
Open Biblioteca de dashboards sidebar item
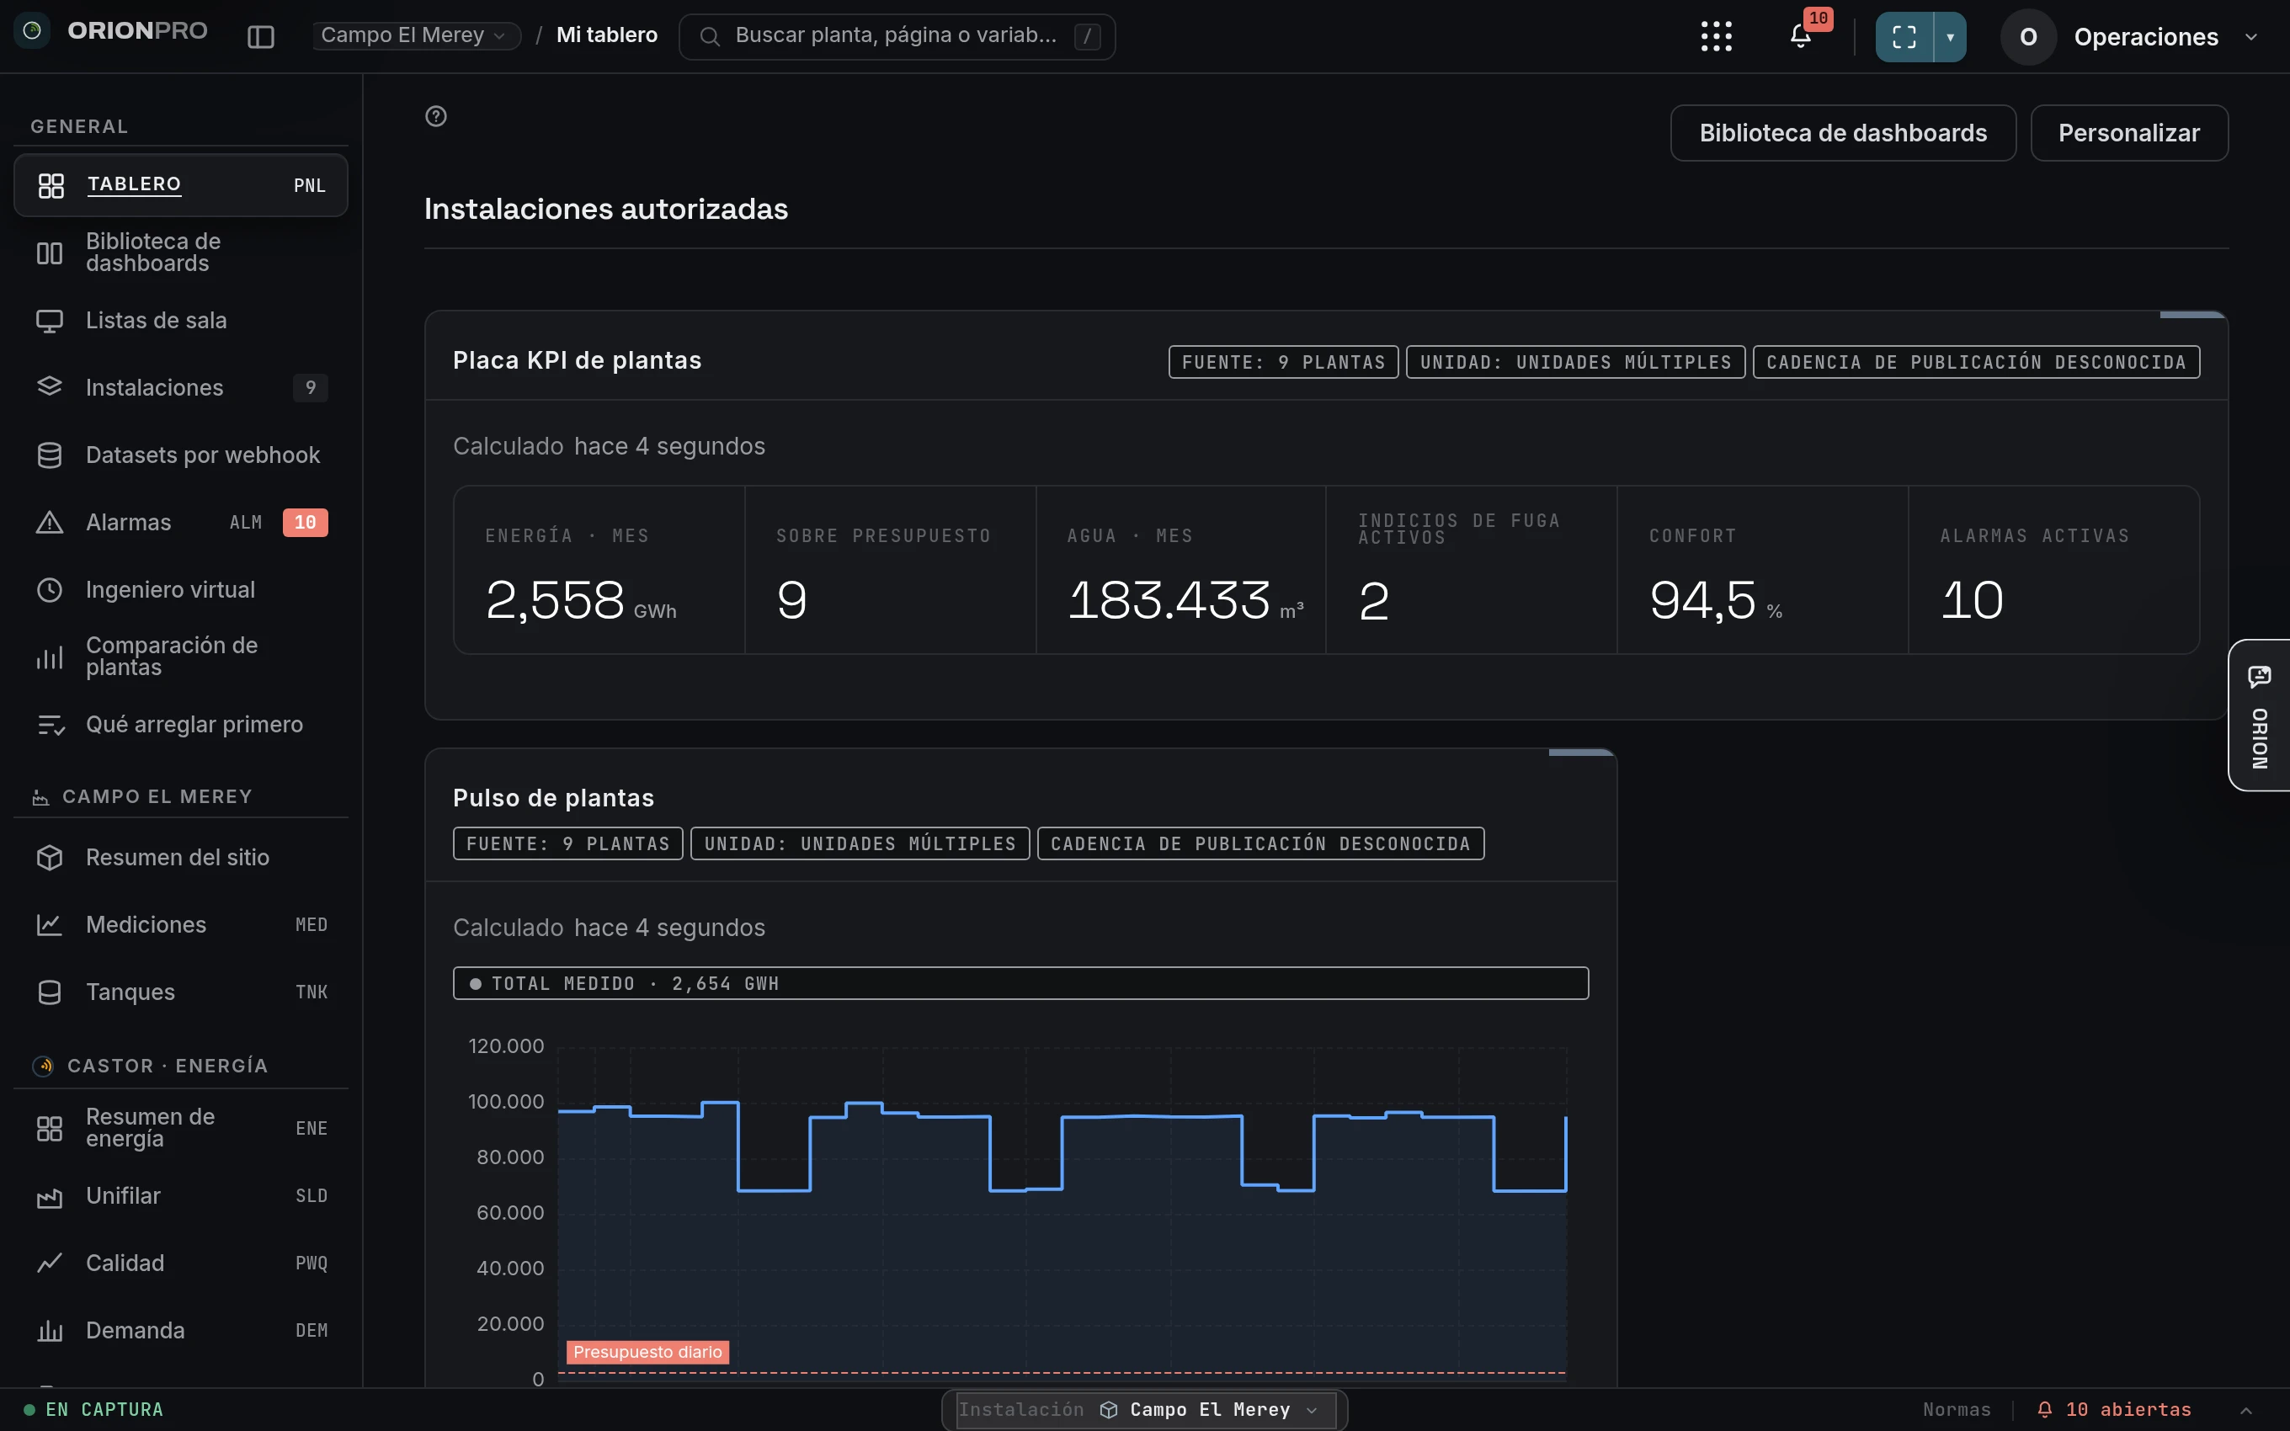181,253
